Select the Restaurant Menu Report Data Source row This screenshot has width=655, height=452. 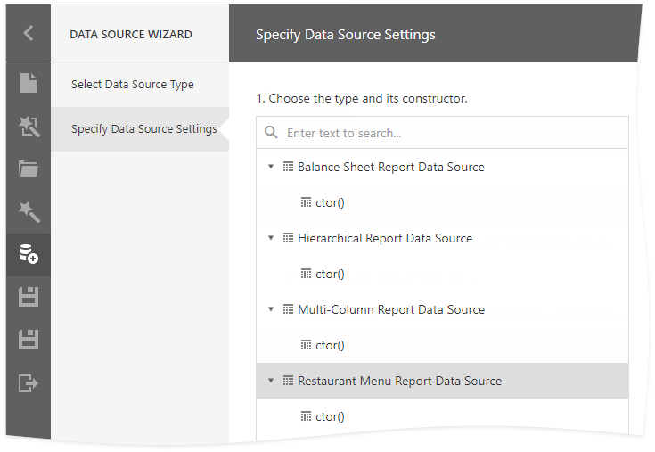[399, 381]
